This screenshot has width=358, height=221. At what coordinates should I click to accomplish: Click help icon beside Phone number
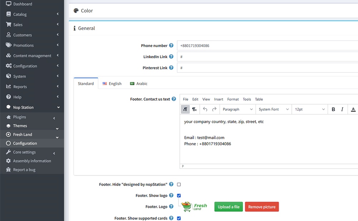tap(171, 45)
